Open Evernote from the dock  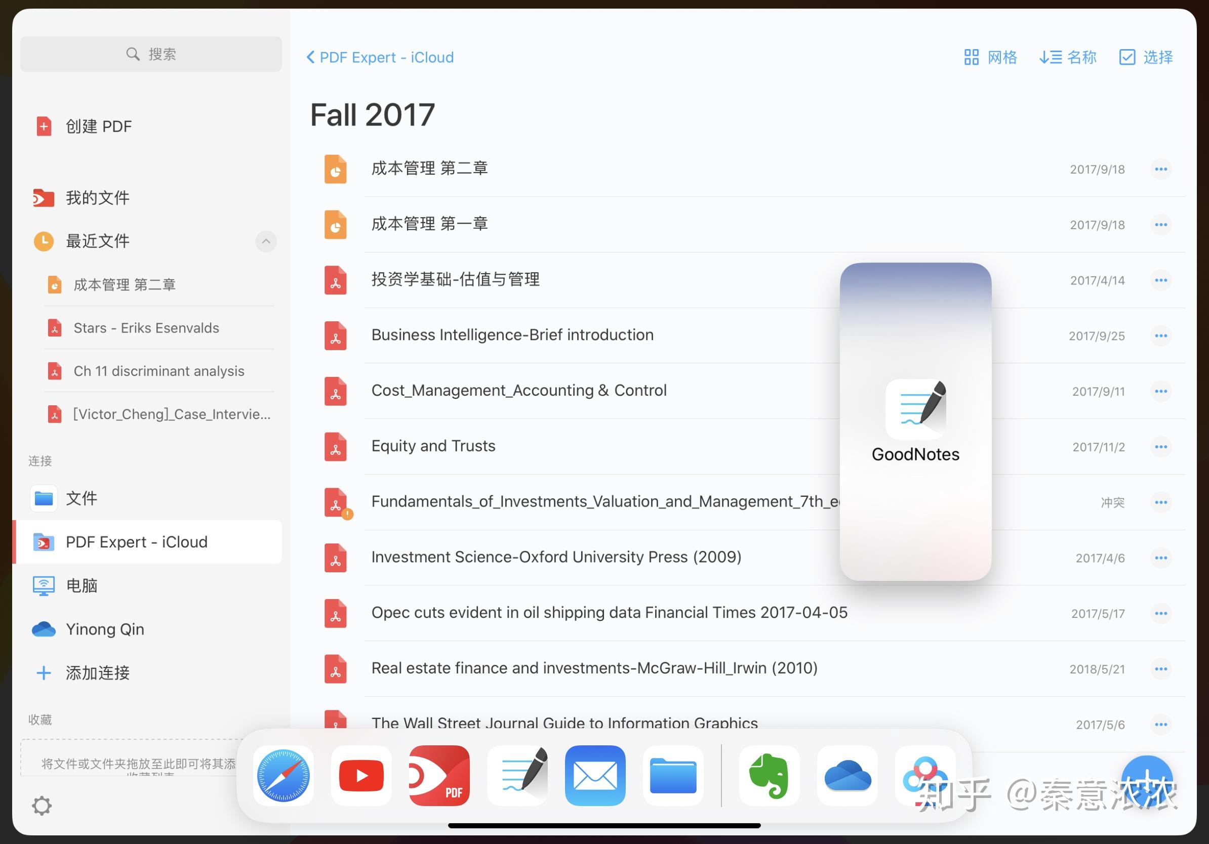[769, 776]
